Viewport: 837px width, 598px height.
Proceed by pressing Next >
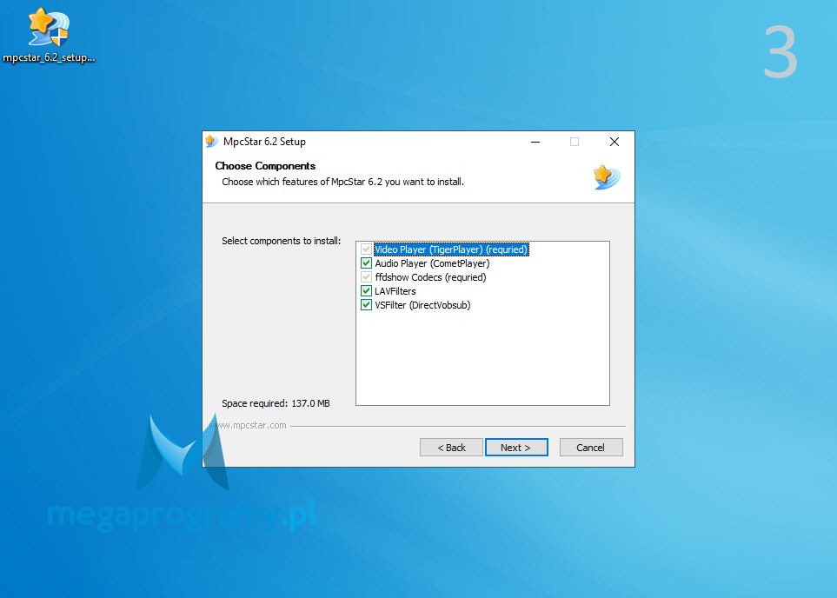[515, 448]
